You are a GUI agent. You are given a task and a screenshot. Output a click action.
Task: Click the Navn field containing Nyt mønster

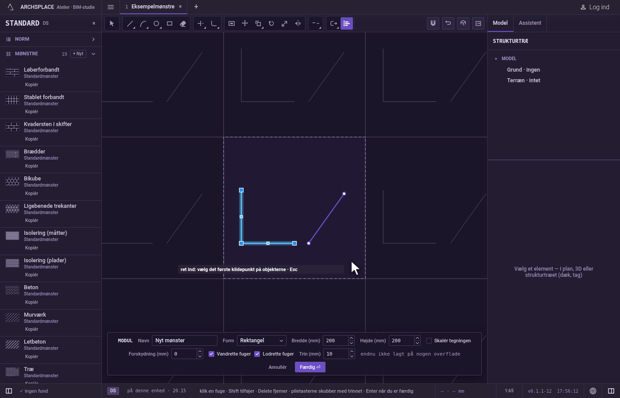[x=185, y=341]
